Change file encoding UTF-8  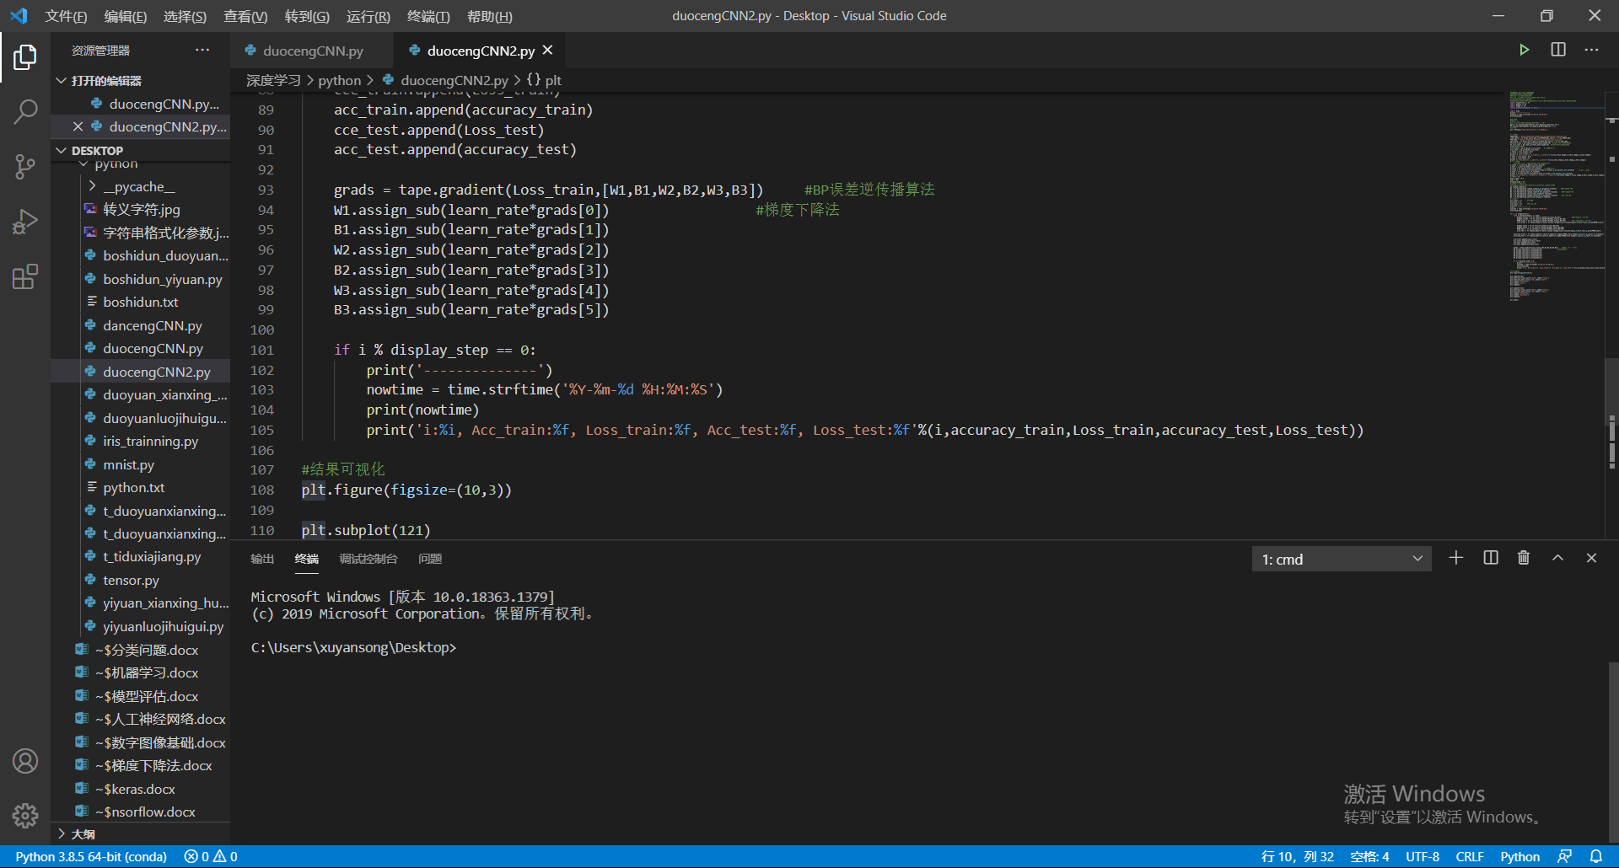coord(1423,856)
